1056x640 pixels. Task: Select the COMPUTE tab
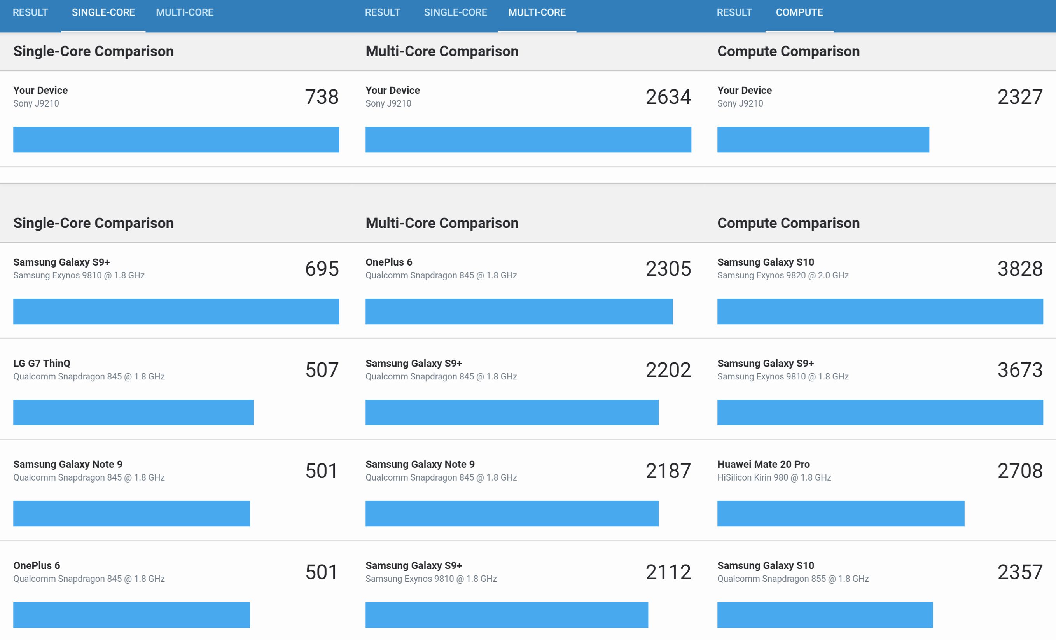pyautogui.click(x=799, y=12)
